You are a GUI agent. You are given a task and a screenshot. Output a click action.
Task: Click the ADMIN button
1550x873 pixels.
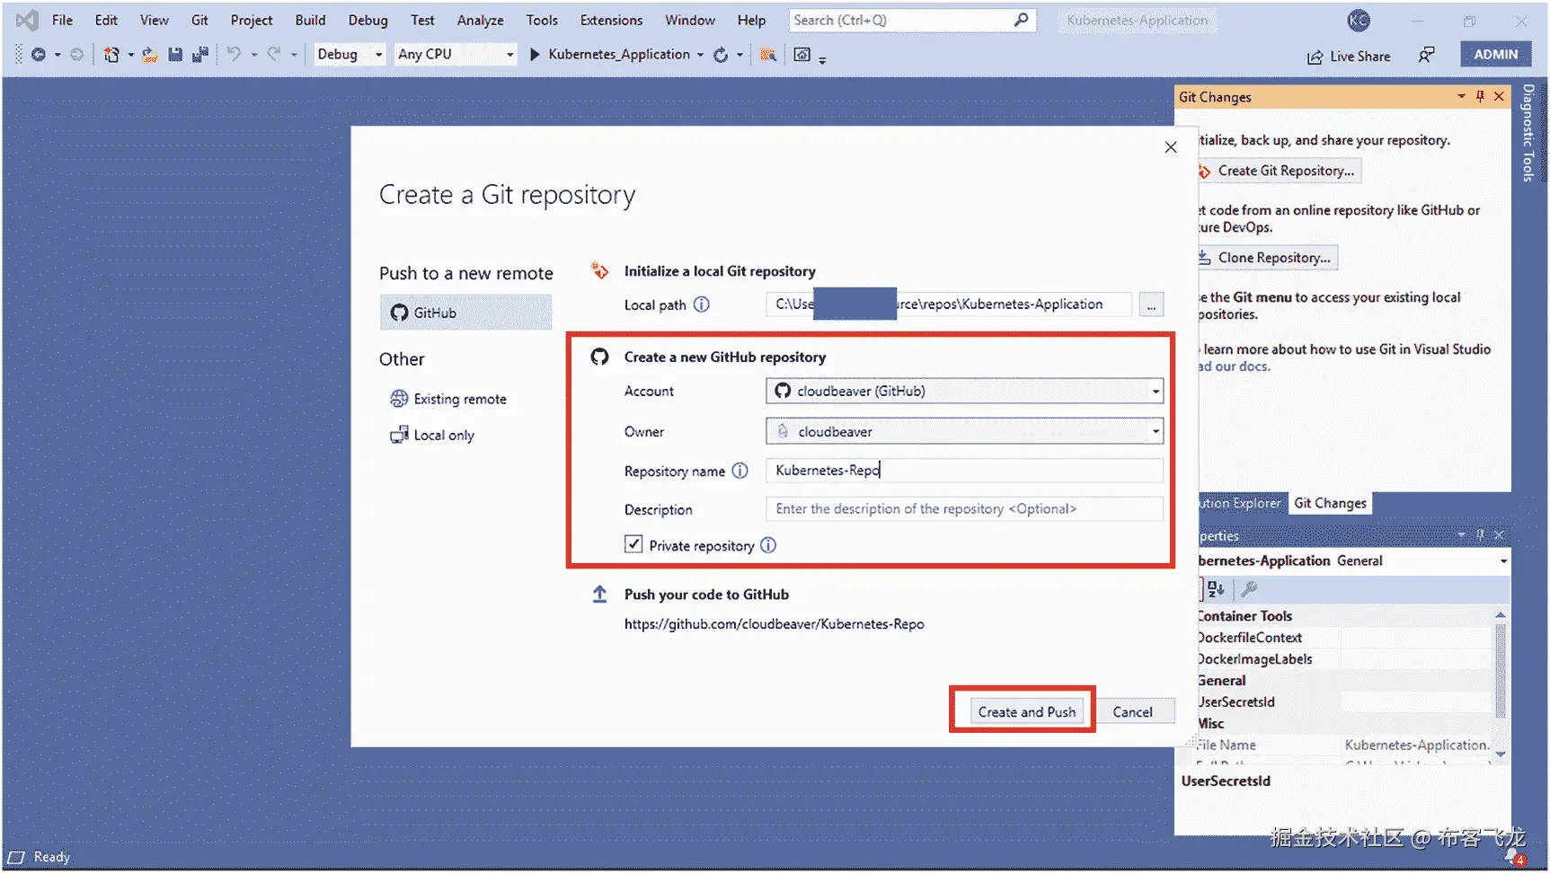1495,54
